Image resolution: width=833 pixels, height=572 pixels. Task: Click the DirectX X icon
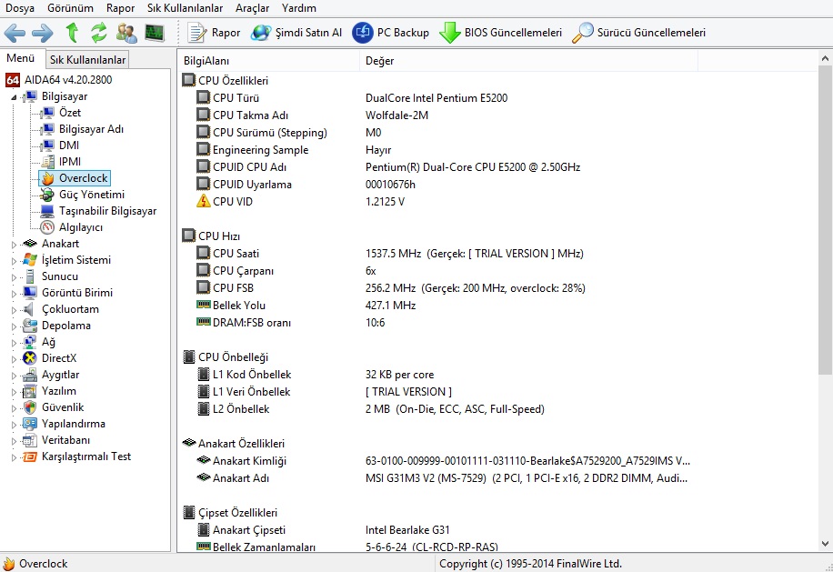30,358
